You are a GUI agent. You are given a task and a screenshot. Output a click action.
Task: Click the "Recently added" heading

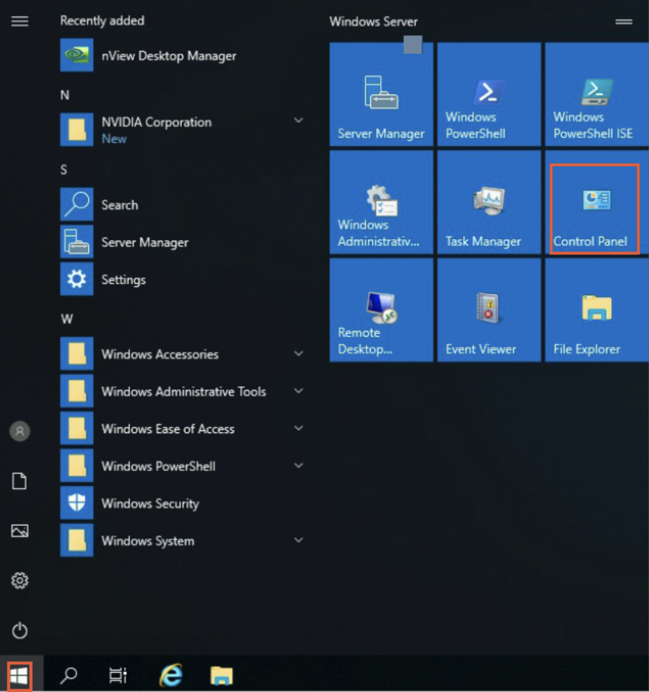point(102,21)
